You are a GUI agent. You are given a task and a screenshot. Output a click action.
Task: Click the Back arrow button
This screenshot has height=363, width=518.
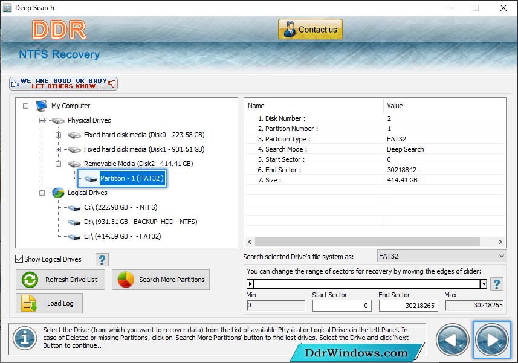tap(452, 339)
